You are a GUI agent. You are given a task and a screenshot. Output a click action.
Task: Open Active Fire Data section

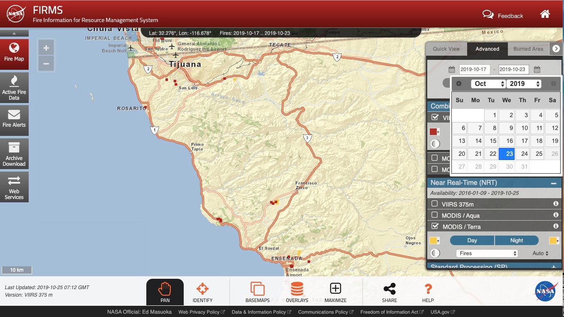[14, 88]
